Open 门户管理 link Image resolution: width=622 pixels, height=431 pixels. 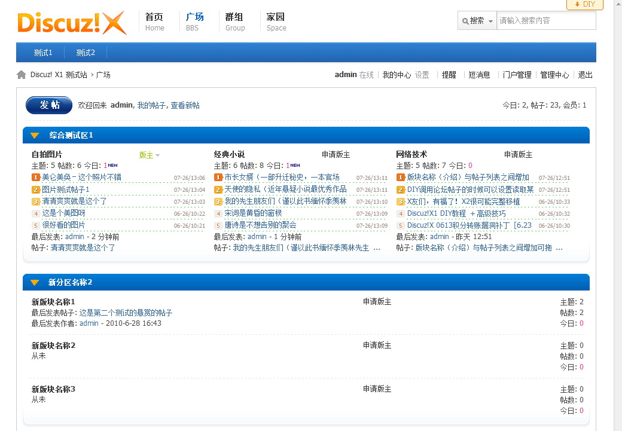pos(517,75)
